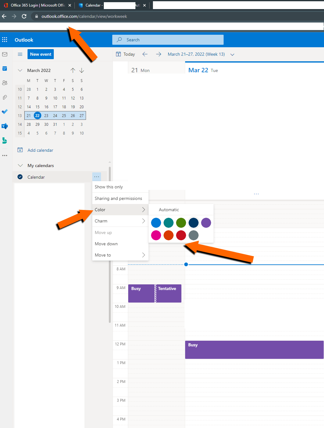Screen dimensions: 324x428
Task: Open the more apps ellipsis in the left rail
Action: [5, 155]
